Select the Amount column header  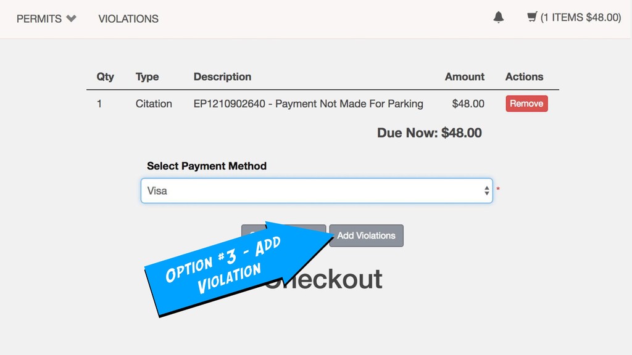click(x=464, y=76)
